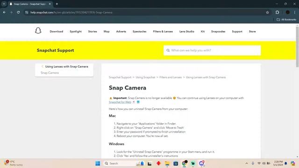Open Wi-Fi network tray icon
The image size is (299, 168).
coord(259,163)
